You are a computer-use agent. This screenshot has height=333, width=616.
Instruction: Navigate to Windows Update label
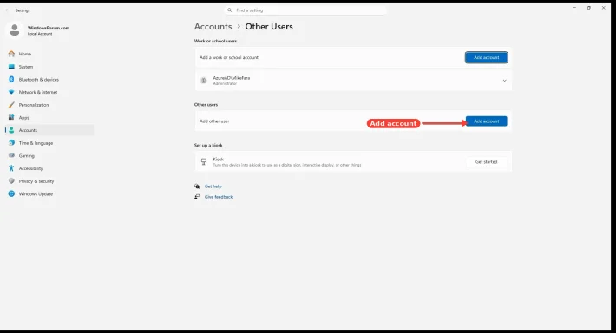36,193
